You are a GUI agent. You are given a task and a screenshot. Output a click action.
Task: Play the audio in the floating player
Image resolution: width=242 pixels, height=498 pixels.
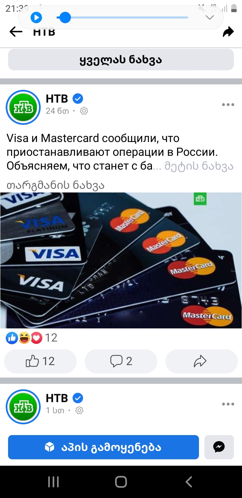tap(36, 17)
